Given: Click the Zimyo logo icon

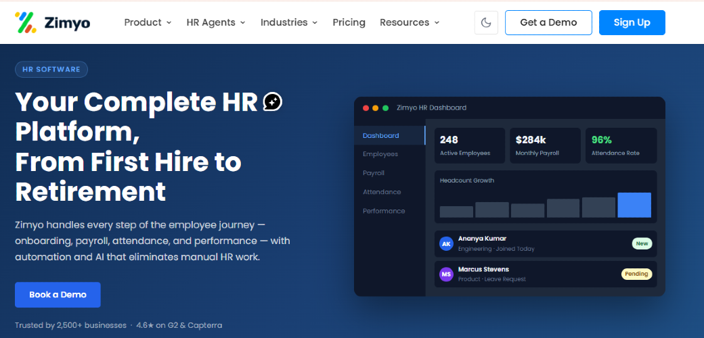Looking at the screenshot, I should pos(26,23).
